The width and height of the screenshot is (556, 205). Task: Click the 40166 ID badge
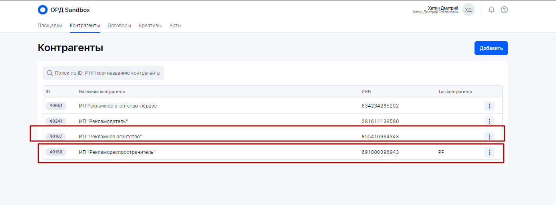pos(56,152)
